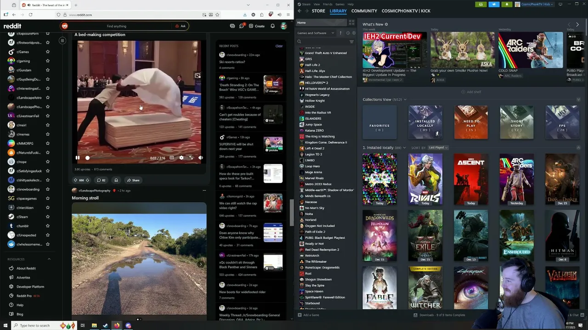This screenshot has width=588, height=330.
Task: Open the 82 comments button
Action: [101, 180]
